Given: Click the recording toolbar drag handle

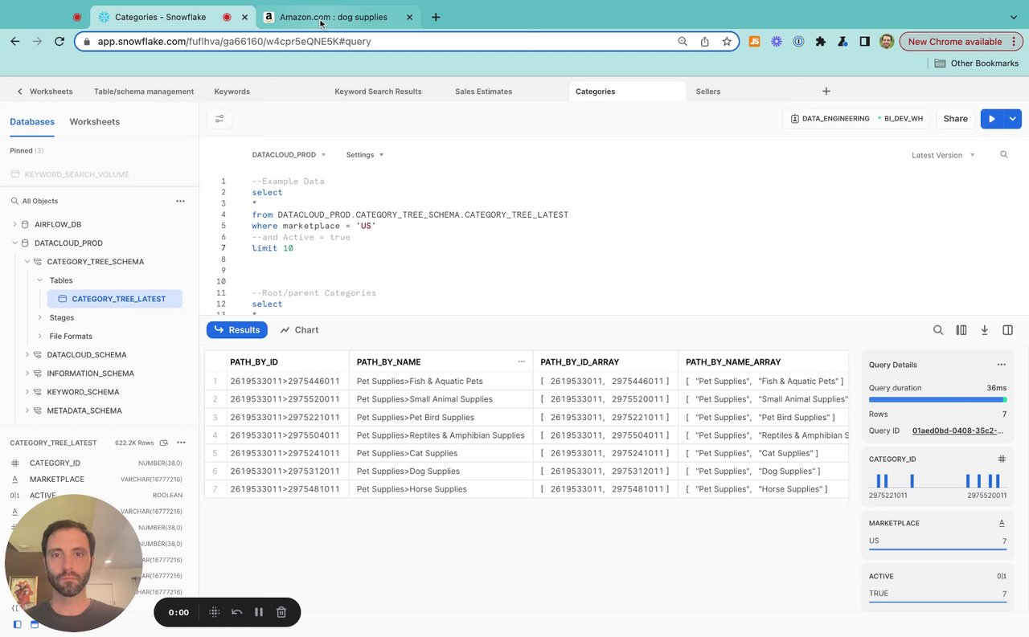Looking at the screenshot, I should pos(214,612).
